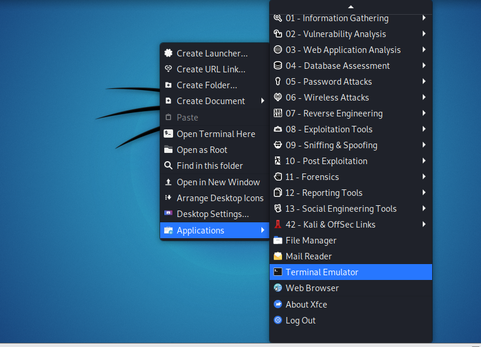This screenshot has height=347, width=481.
Task: Select Arrange Desktop Icons entry
Action: pyautogui.click(x=214, y=198)
